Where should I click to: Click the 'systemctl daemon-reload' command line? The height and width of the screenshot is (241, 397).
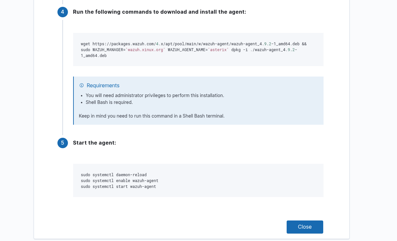pyautogui.click(x=114, y=175)
